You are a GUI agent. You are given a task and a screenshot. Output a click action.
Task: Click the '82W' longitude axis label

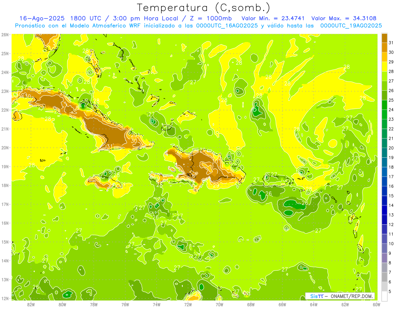coord(31,304)
